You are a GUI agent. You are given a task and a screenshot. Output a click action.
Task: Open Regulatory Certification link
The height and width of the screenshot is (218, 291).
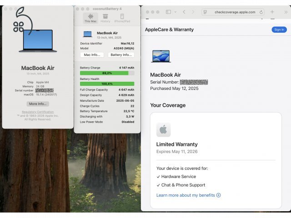coord(38,112)
